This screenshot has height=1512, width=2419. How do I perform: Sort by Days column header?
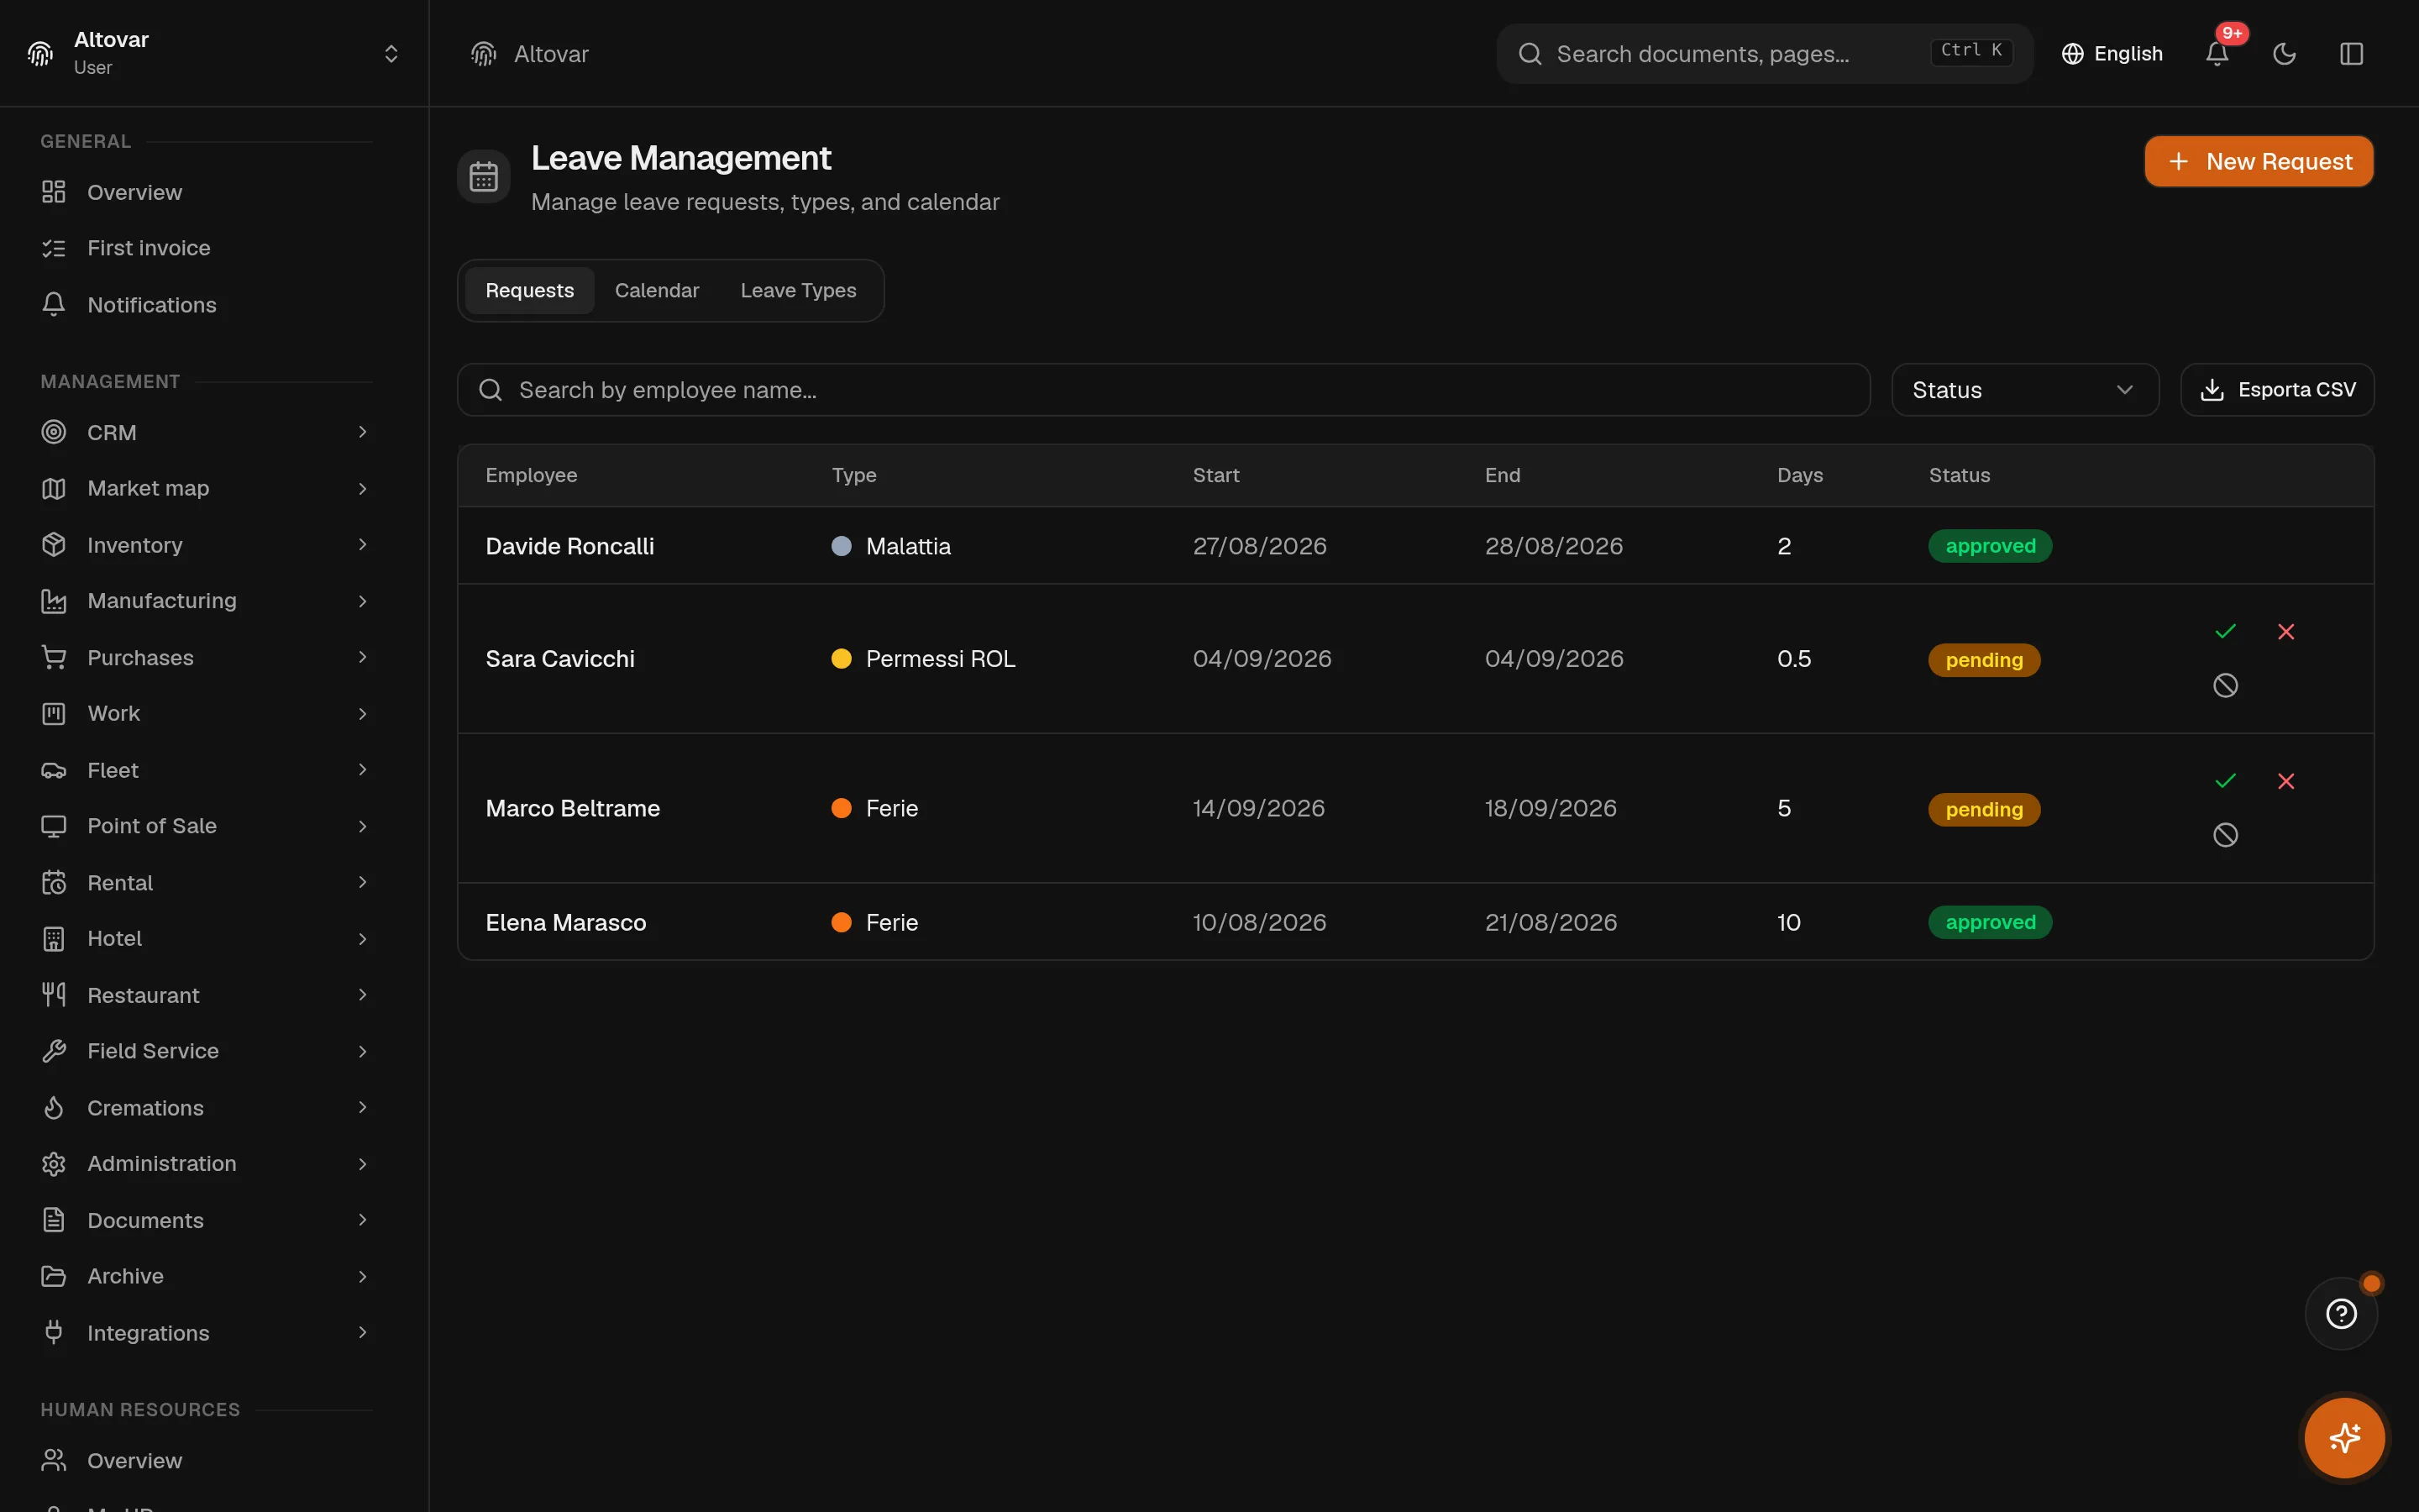[x=1799, y=475]
